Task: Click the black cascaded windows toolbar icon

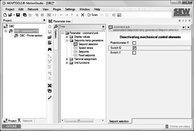Action: [25, 15]
